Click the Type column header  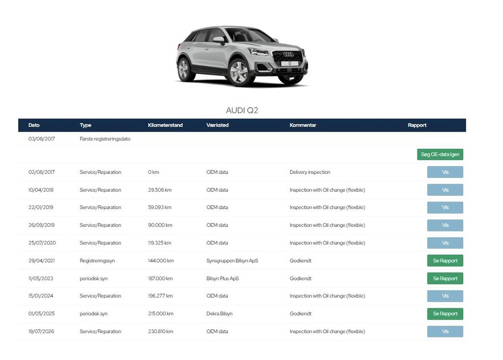[x=85, y=125]
